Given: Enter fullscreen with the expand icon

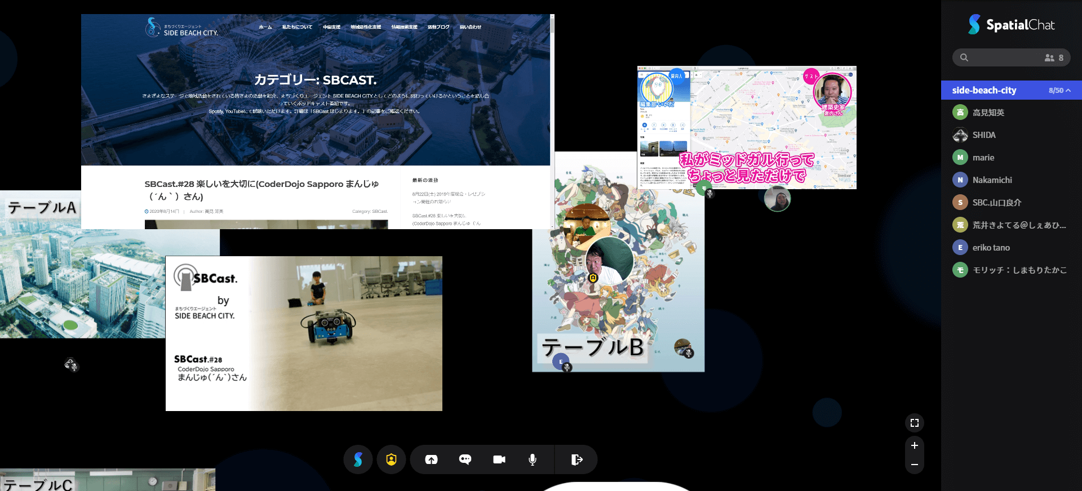Looking at the screenshot, I should point(914,423).
